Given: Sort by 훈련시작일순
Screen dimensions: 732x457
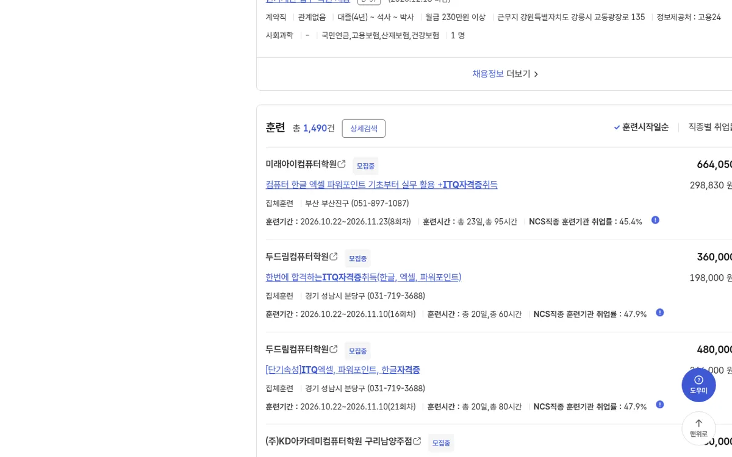Looking at the screenshot, I should coord(641,127).
